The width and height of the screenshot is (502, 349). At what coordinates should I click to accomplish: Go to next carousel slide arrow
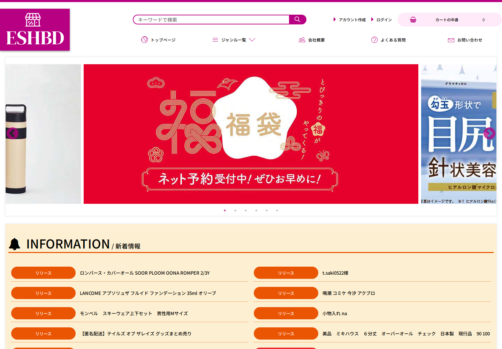[x=489, y=133]
